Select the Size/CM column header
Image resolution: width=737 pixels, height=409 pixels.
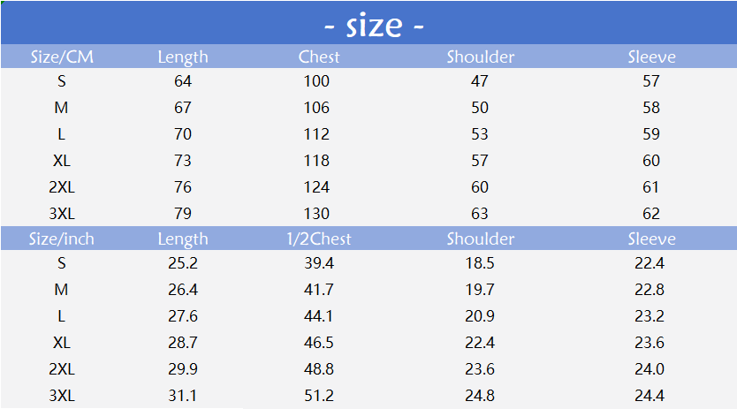pyautogui.click(x=62, y=57)
